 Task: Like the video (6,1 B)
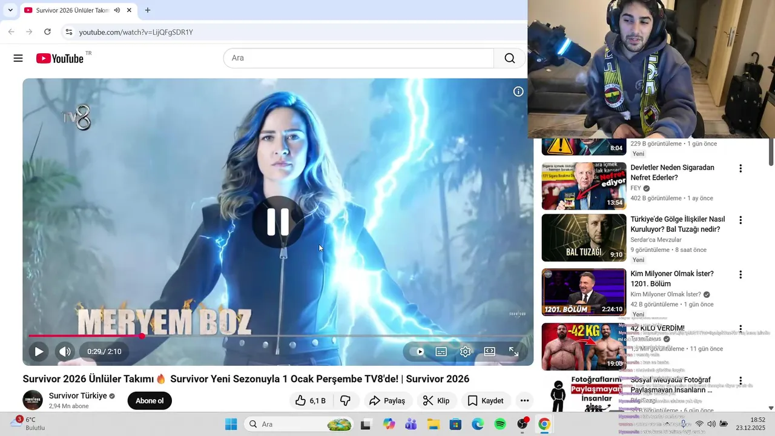point(311,400)
